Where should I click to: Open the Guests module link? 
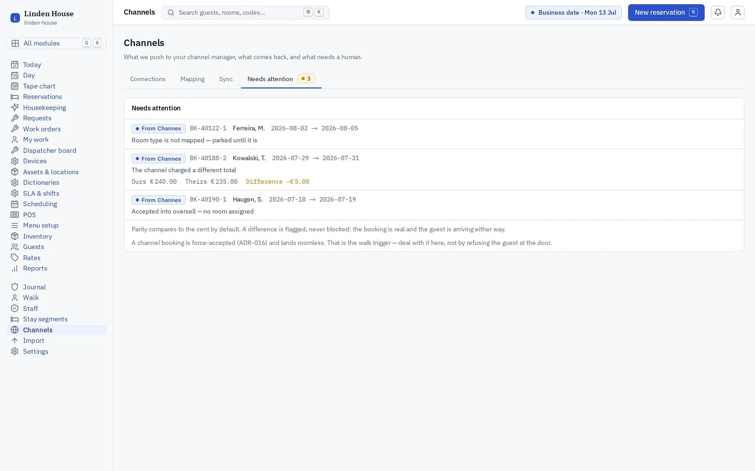point(57,247)
